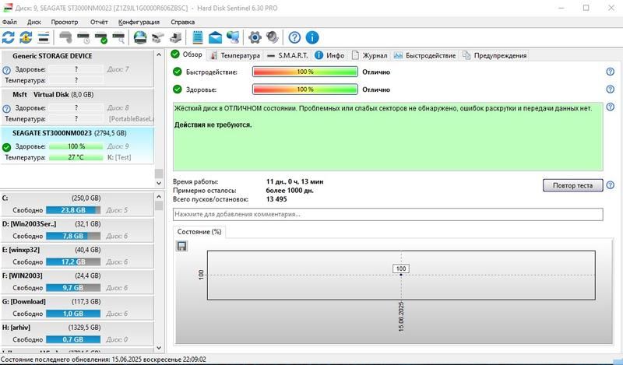Click help icon beside green status text

(x=611, y=107)
